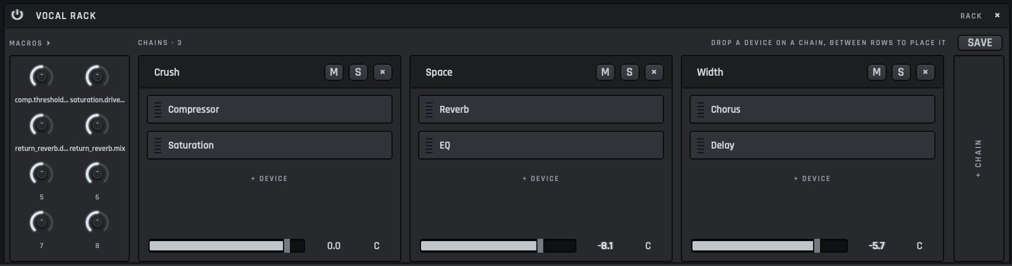Click the Space chain -8.1 volume value

pyautogui.click(x=605, y=246)
